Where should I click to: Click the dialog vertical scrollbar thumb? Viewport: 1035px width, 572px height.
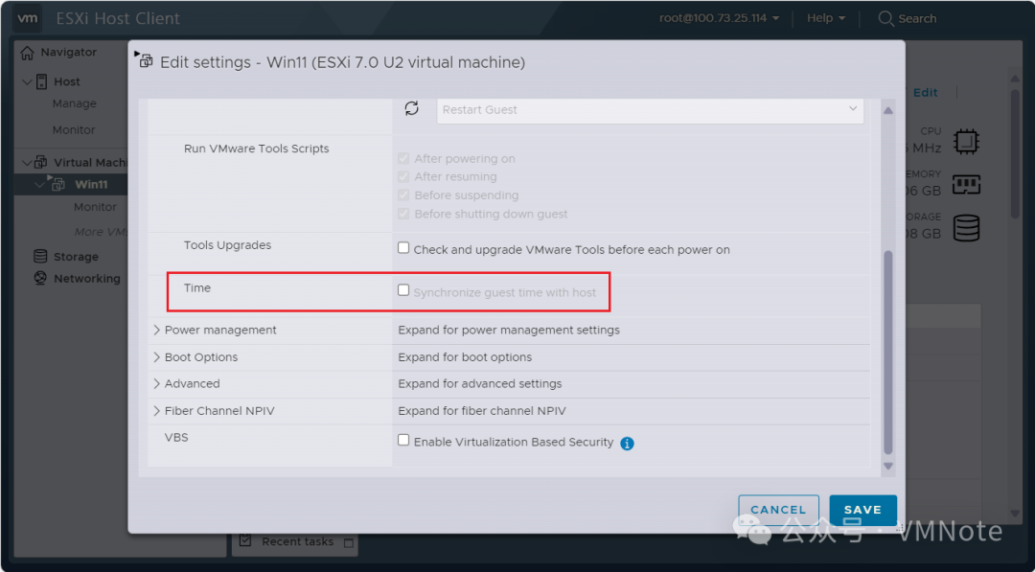click(x=888, y=353)
